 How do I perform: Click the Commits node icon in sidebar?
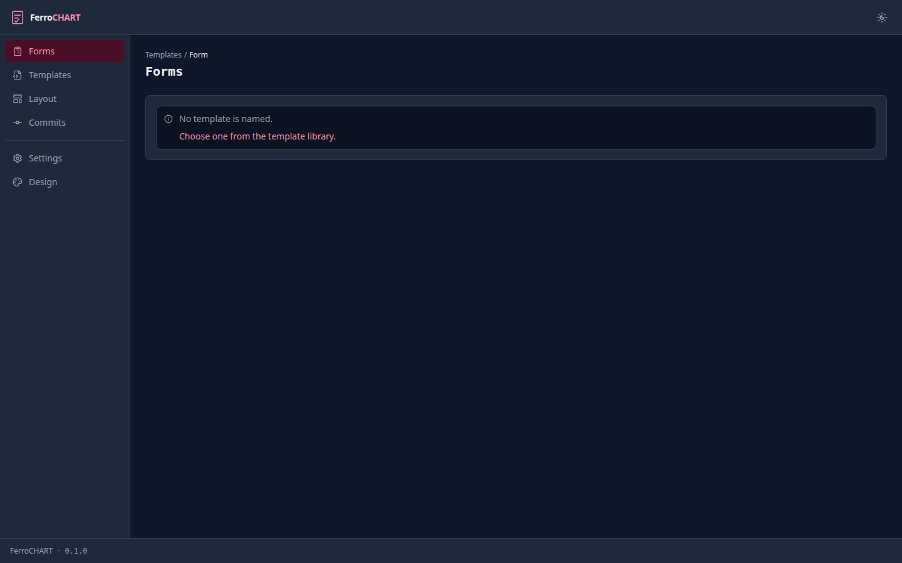[18, 123]
